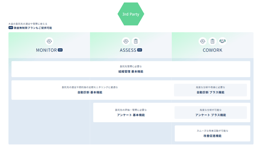Click the monitoring icon in the ASSESS column
Viewport: 262px width, 148px height.
point(126,41)
